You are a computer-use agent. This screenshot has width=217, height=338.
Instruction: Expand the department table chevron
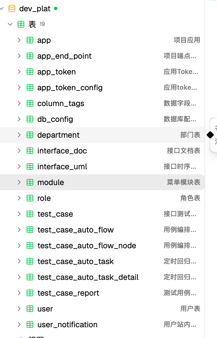(19, 135)
